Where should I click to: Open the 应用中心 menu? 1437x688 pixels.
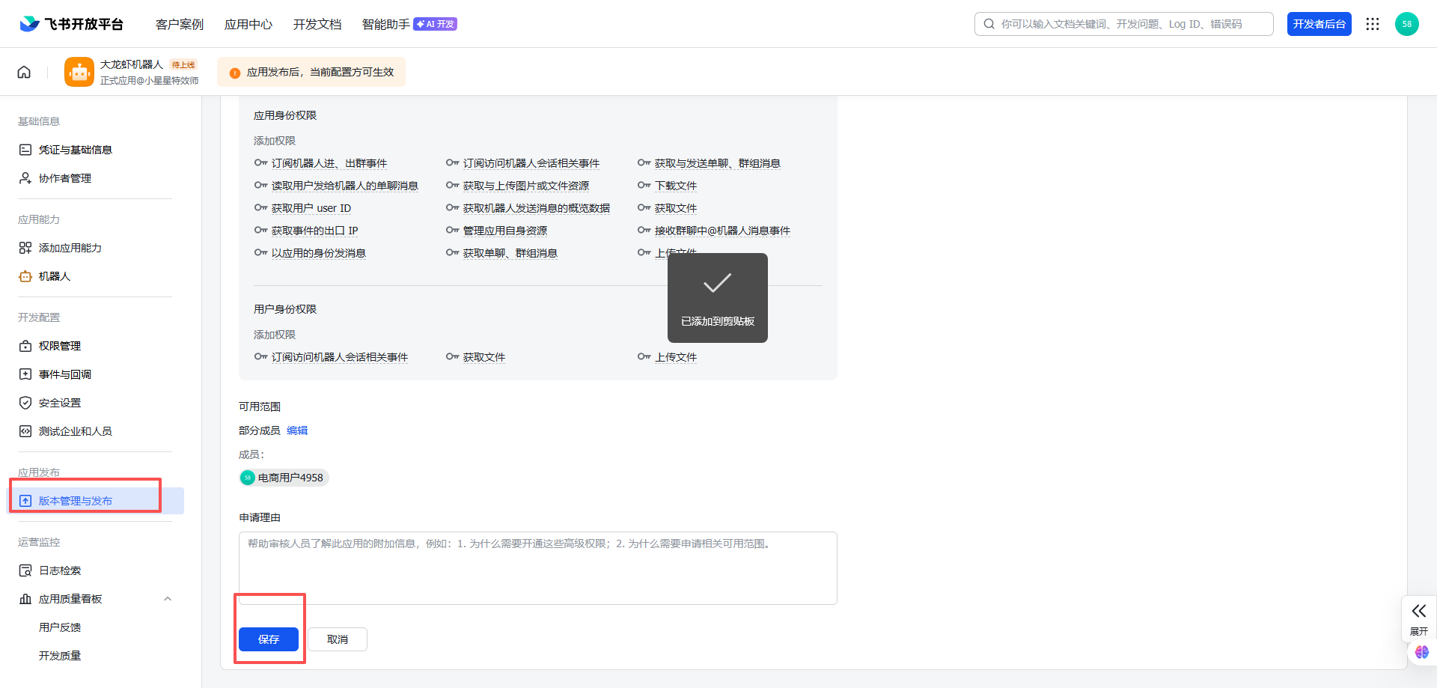[x=248, y=24]
